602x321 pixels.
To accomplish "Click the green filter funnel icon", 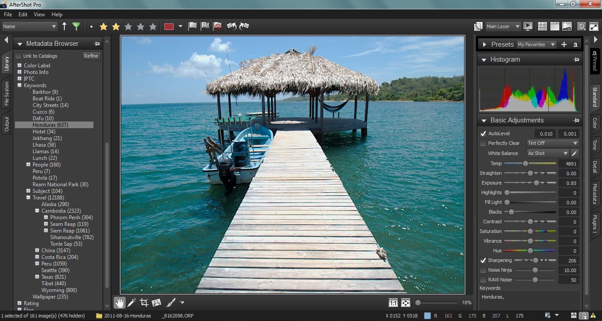I will [x=76, y=26].
